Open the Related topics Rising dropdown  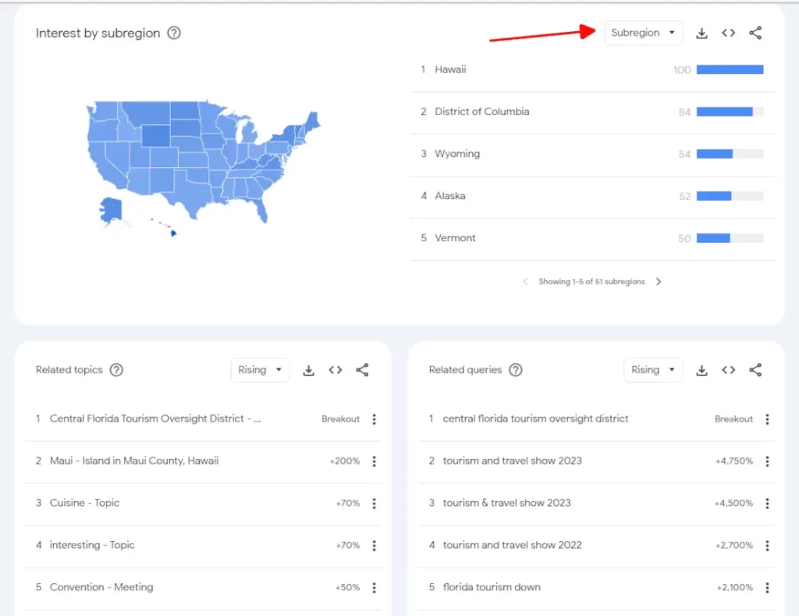tap(260, 370)
